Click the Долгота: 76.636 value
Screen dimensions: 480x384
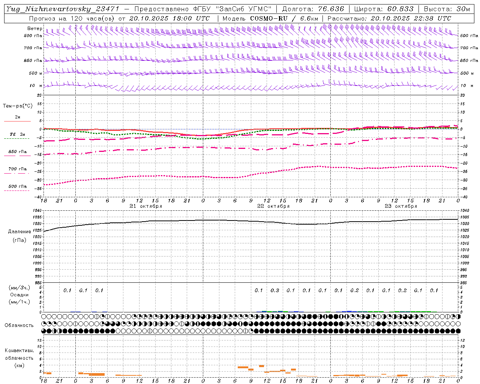click(x=313, y=9)
